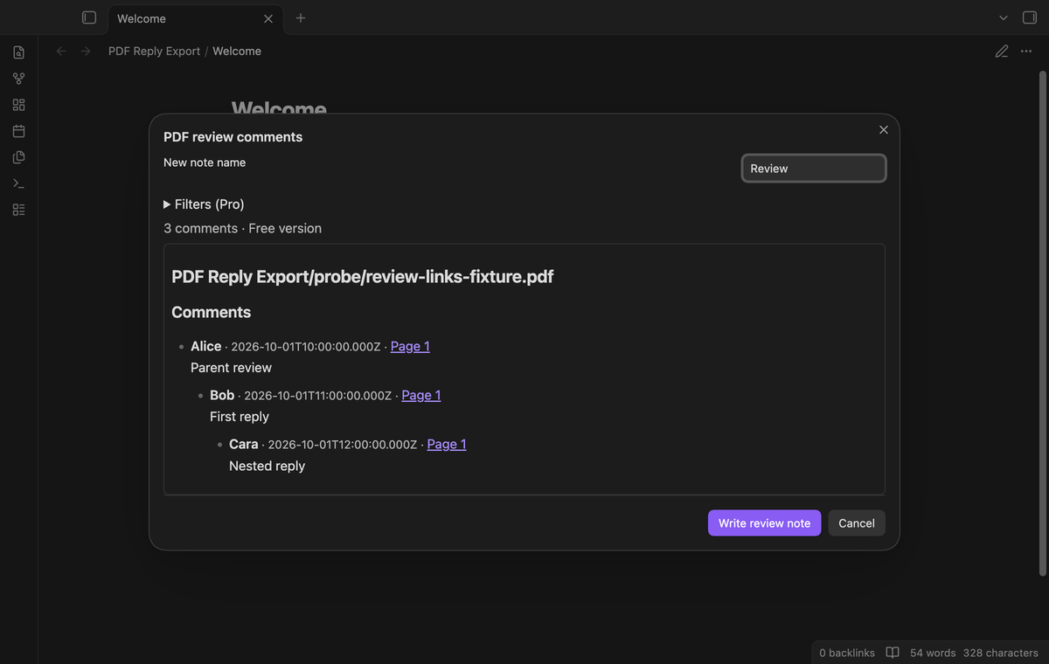Viewport: 1049px width, 664px height.
Task: Click the PDF review comments title
Action: click(233, 137)
